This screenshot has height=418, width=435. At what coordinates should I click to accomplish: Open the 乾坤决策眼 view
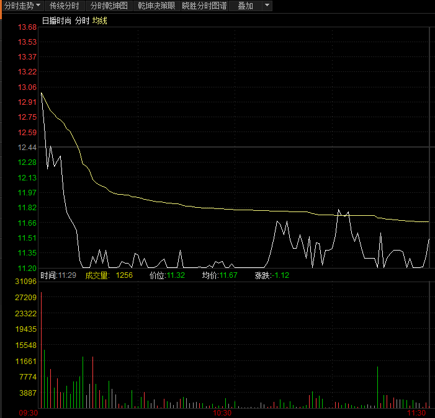coord(156,6)
